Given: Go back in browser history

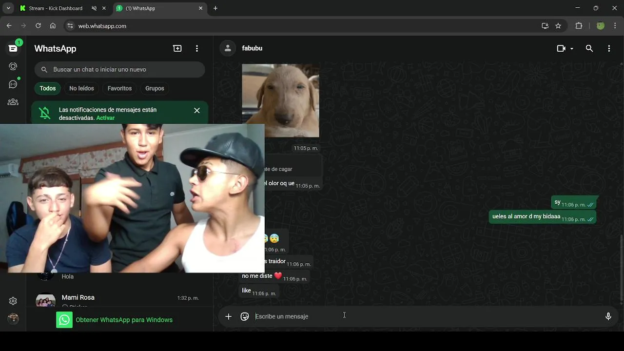Looking at the screenshot, I should click(9, 26).
